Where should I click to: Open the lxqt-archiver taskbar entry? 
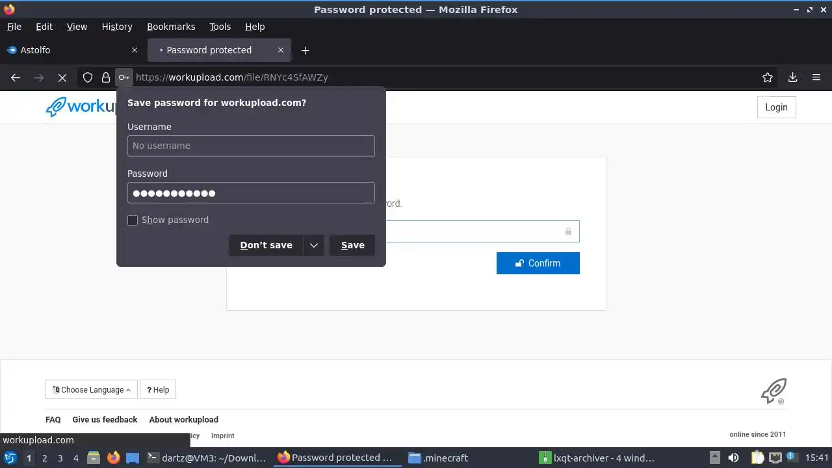point(598,458)
